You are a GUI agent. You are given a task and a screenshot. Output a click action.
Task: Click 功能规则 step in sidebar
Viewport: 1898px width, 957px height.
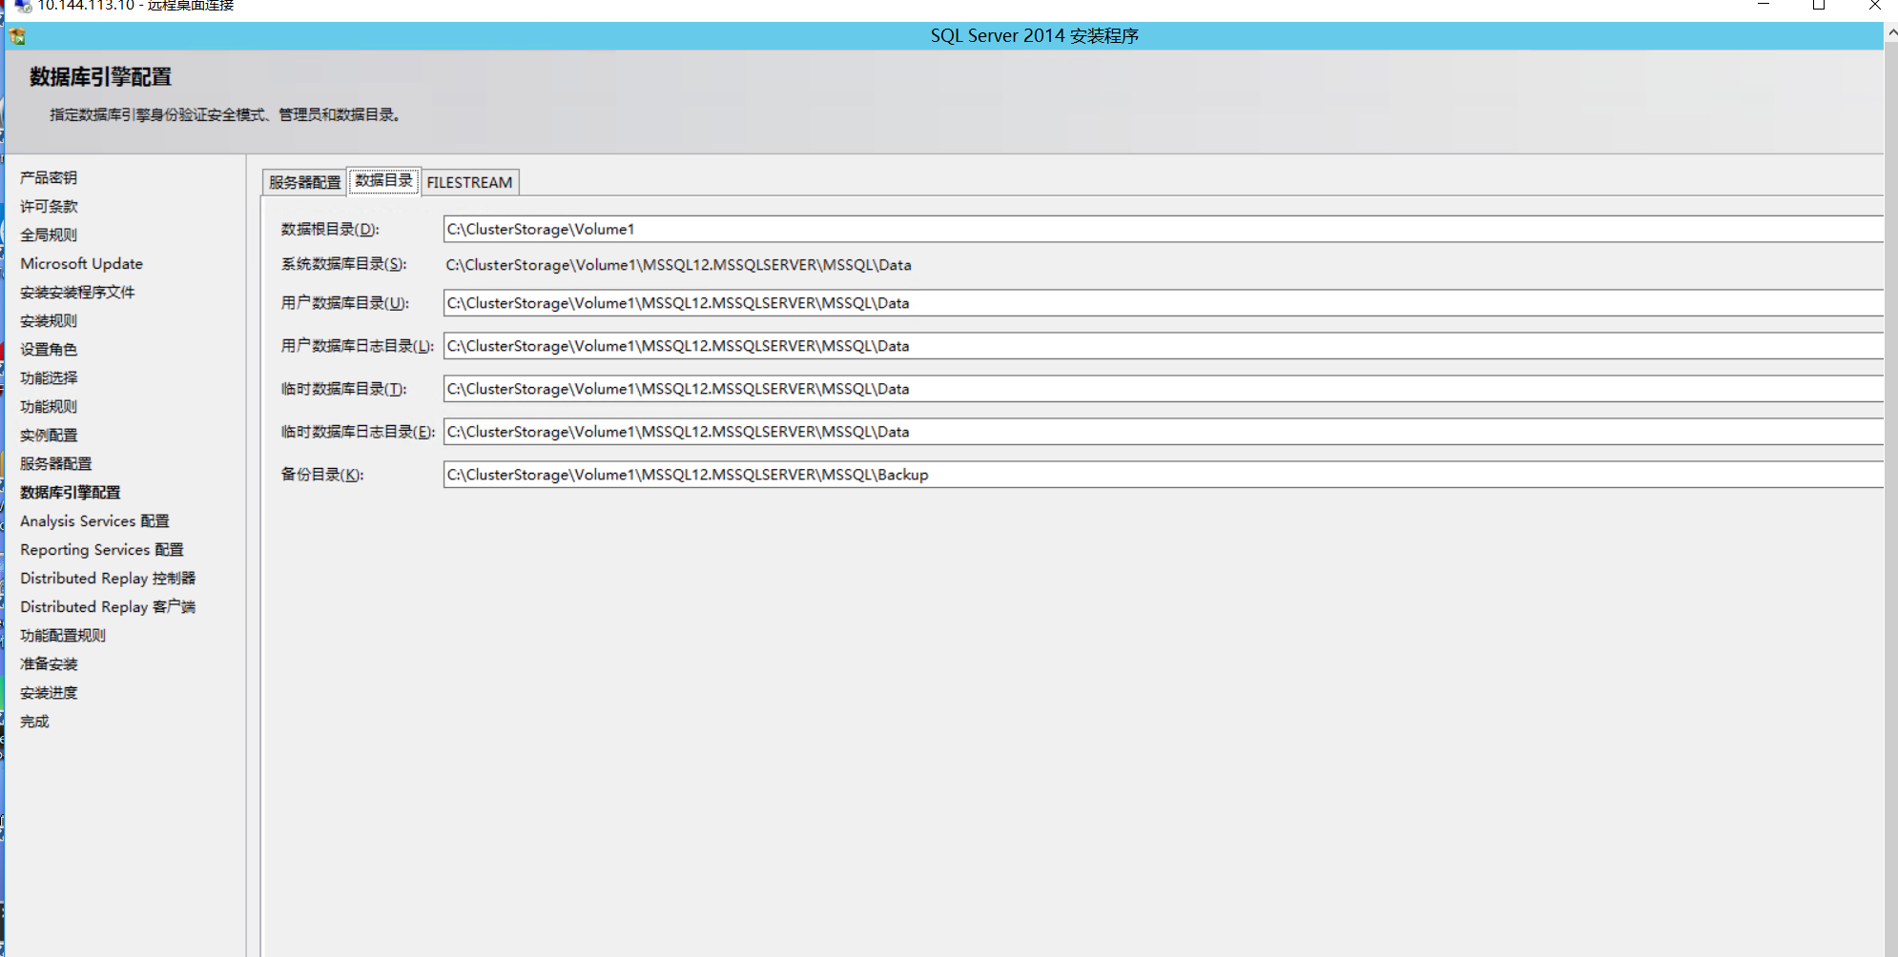click(49, 406)
